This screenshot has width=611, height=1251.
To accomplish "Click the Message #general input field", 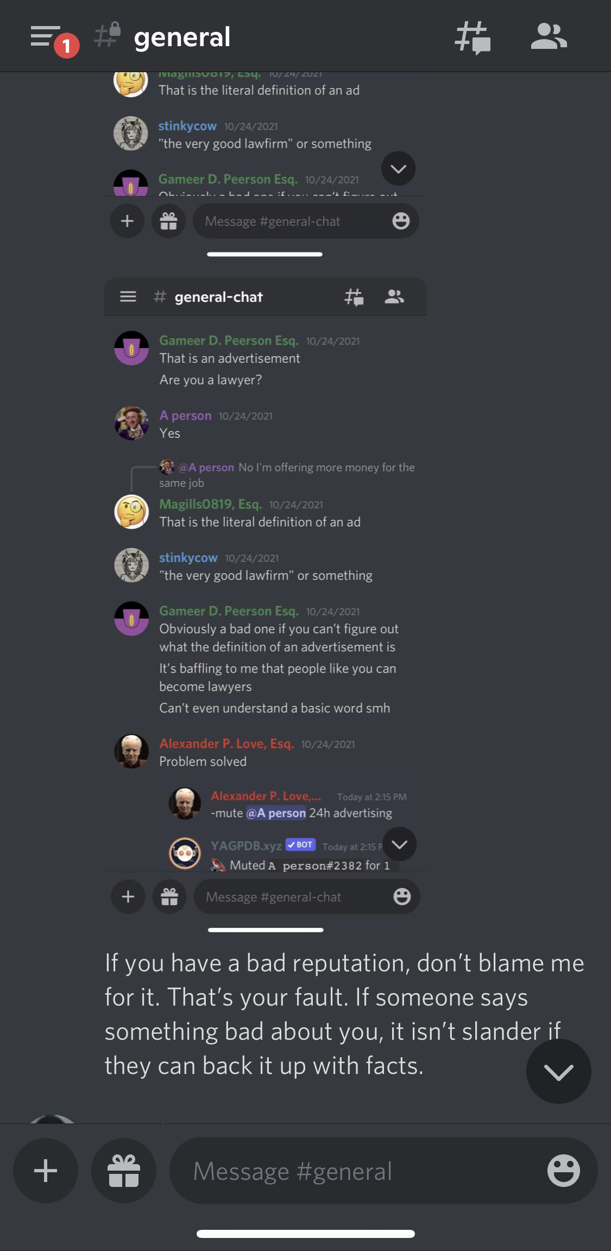I will point(383,1171).
